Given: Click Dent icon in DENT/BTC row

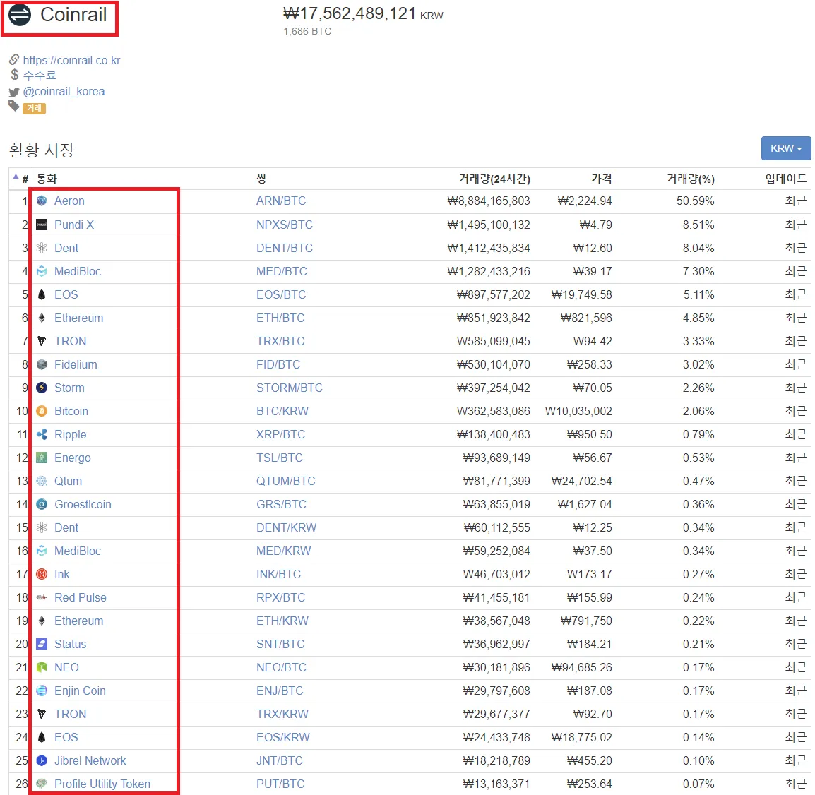Looking at the screenshot, I should tap(42, 248).
